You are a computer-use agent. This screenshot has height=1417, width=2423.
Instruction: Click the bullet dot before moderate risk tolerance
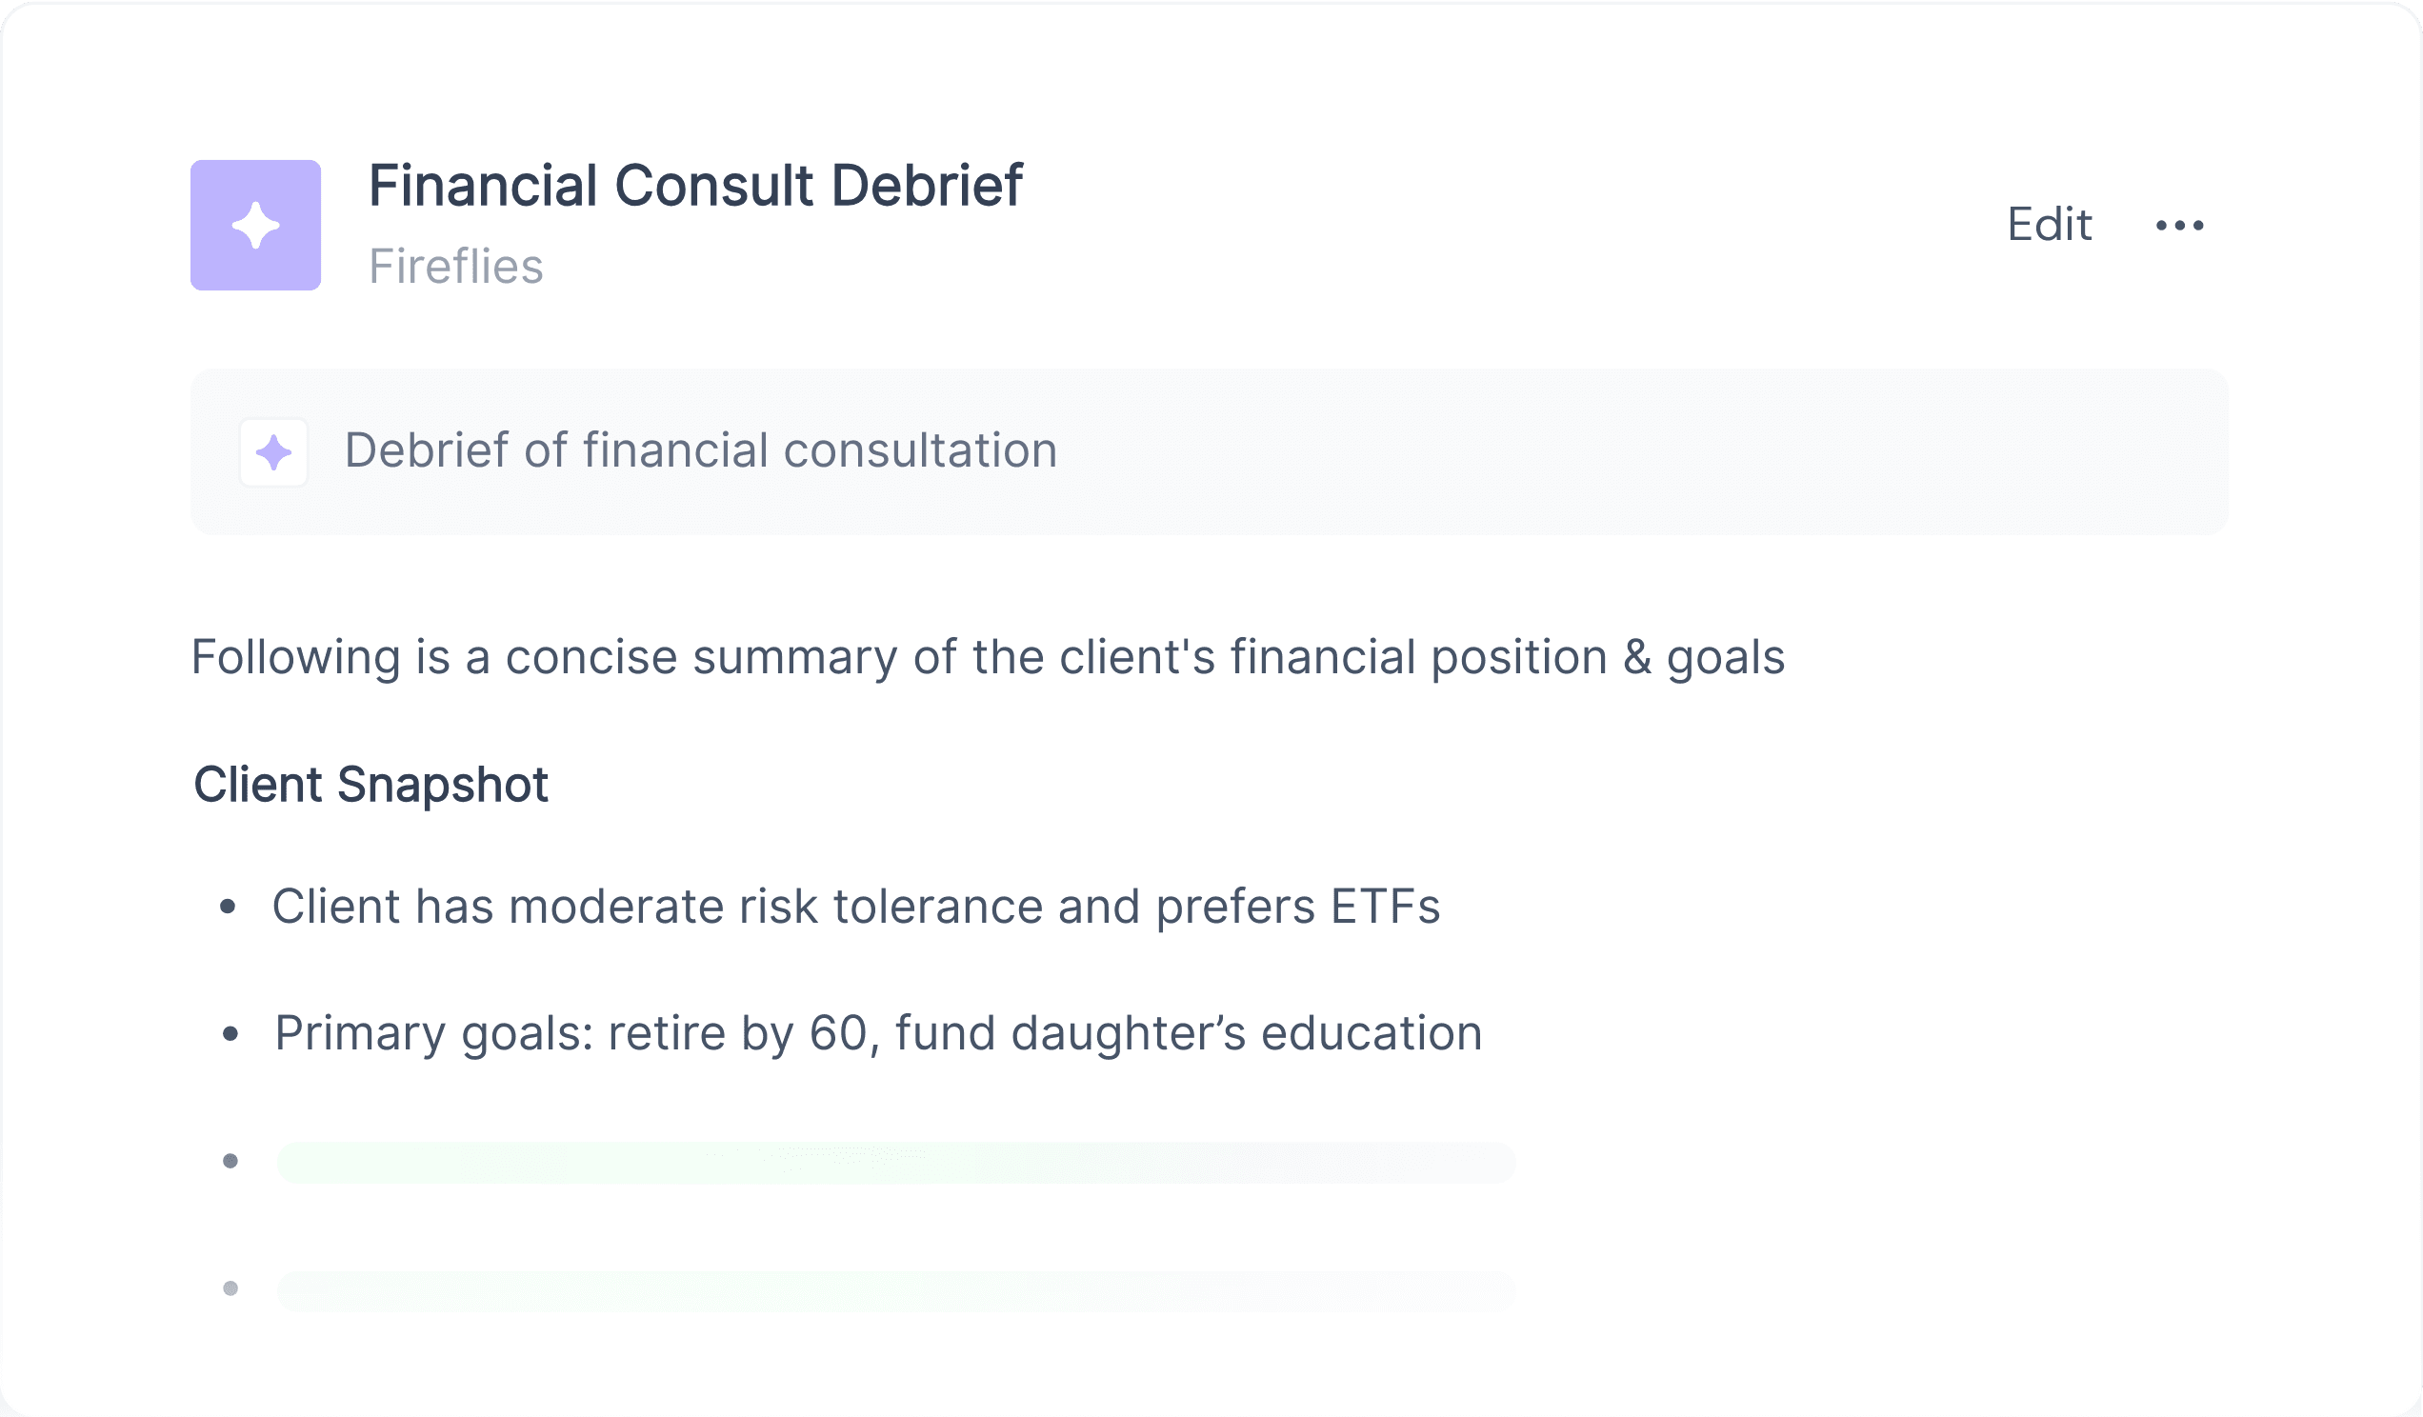click(228, 907)
